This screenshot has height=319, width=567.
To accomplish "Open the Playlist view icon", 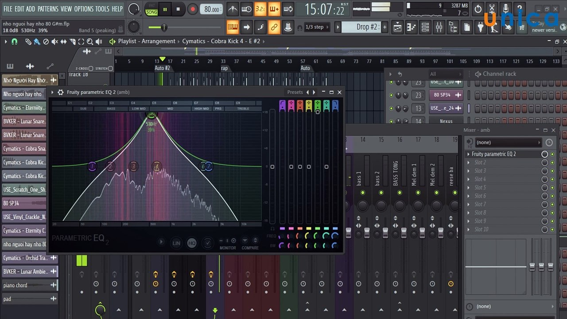I will [x=397, y=27].
